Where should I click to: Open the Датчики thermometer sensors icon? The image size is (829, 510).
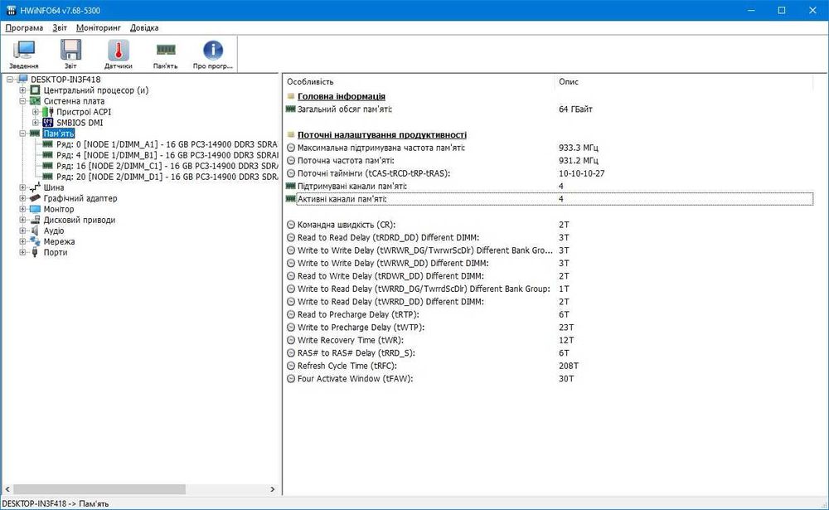click(119, 51)
